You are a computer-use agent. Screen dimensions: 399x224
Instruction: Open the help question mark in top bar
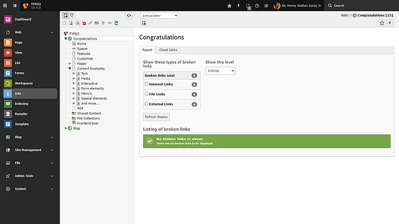tap(257, 6)
